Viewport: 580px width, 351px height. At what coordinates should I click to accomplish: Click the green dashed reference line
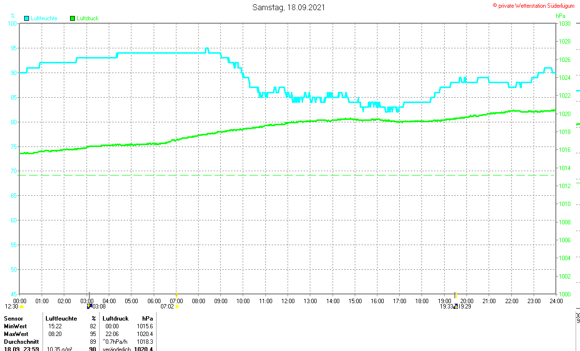tap(287, 175)
